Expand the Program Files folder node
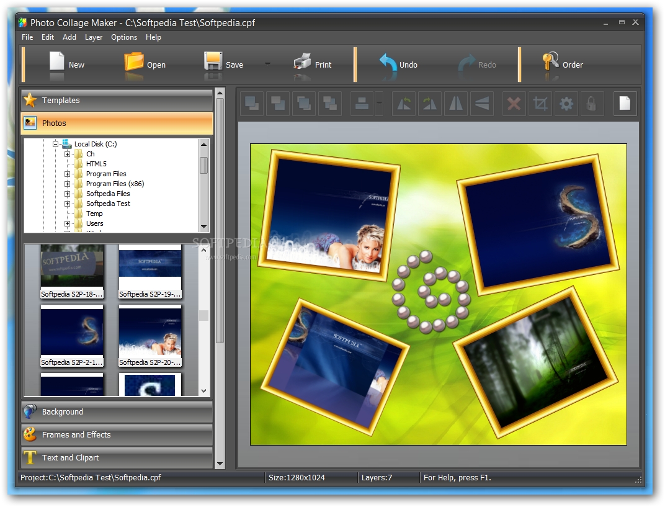 coord(67,174)
